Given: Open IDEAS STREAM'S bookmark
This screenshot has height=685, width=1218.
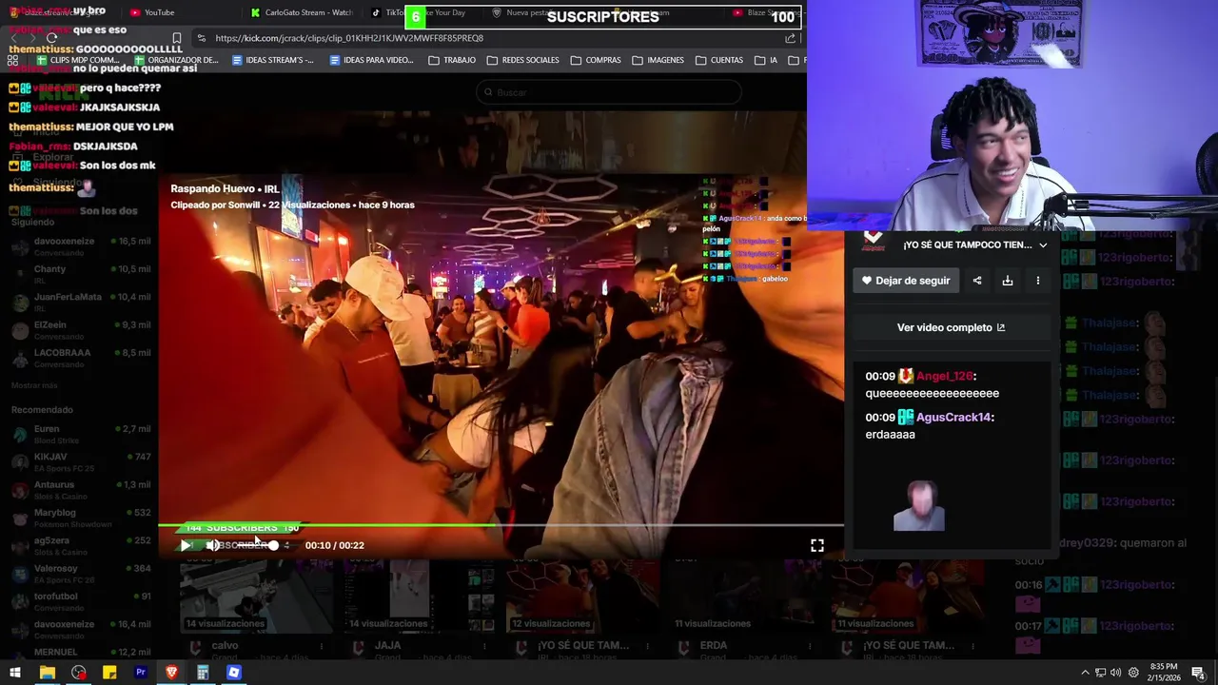Looking at the screenshot, I should tap(272, 60).
